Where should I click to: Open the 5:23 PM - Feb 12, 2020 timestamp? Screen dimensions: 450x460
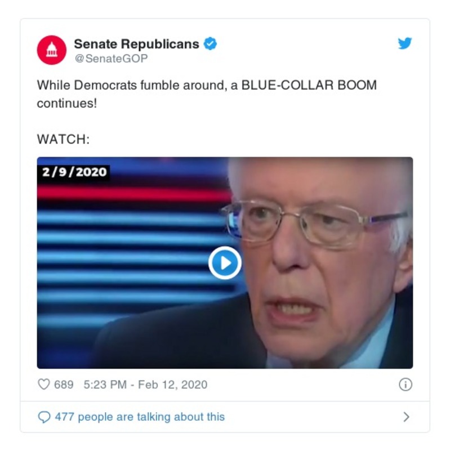(x=146, y=385)
